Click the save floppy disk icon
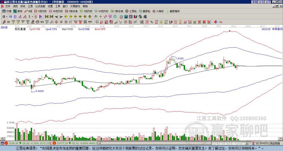 tap(135, 17)
